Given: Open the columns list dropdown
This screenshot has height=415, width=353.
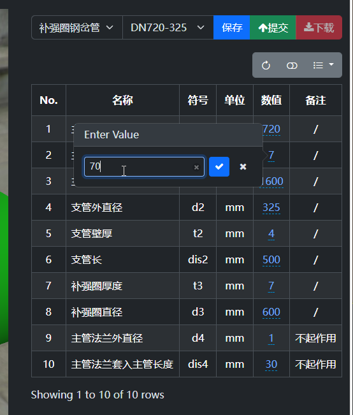Looking at the screenshot, I should click(323, 65).
